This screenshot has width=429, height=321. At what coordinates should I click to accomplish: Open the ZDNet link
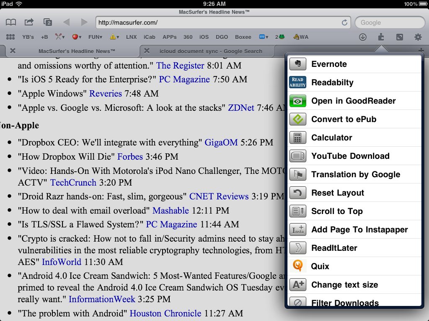pyautogui.click(x=241, y=108)
